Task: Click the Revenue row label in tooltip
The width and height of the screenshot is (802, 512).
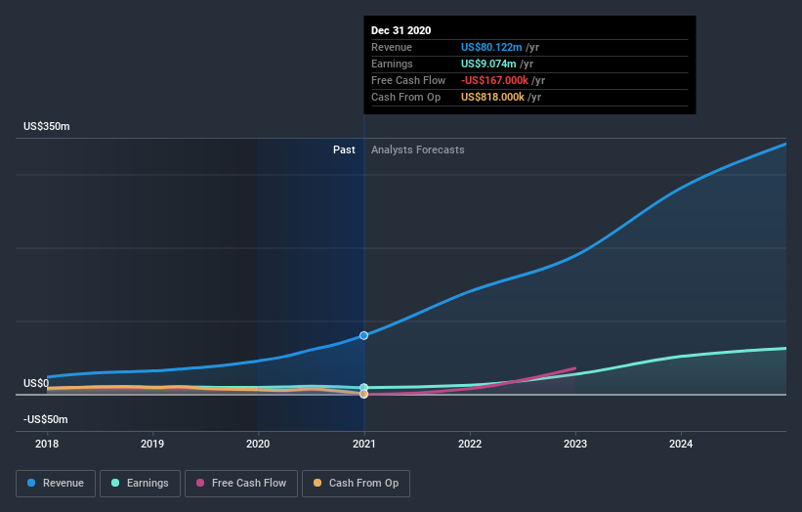Action: coord(392,47)
